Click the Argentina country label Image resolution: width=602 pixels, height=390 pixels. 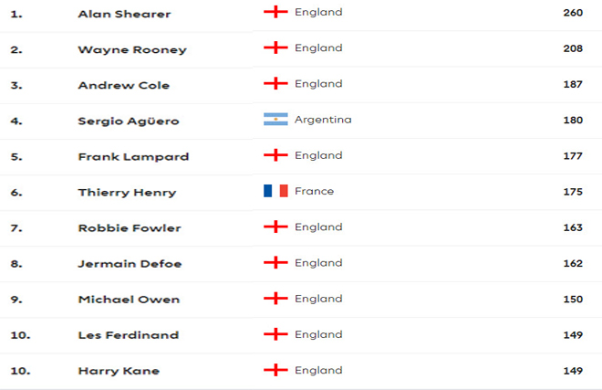coord(323,120)
